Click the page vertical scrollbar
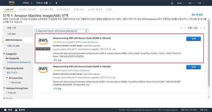Viewport: 212px width, 112px height. [209, 53]
